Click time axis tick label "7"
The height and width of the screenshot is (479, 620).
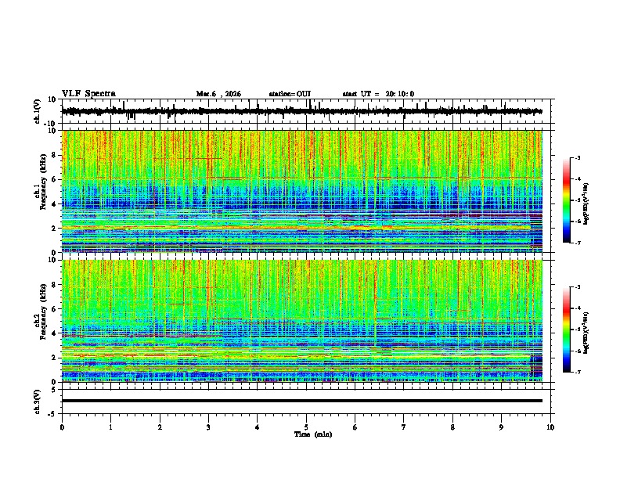tap(404, 427)
